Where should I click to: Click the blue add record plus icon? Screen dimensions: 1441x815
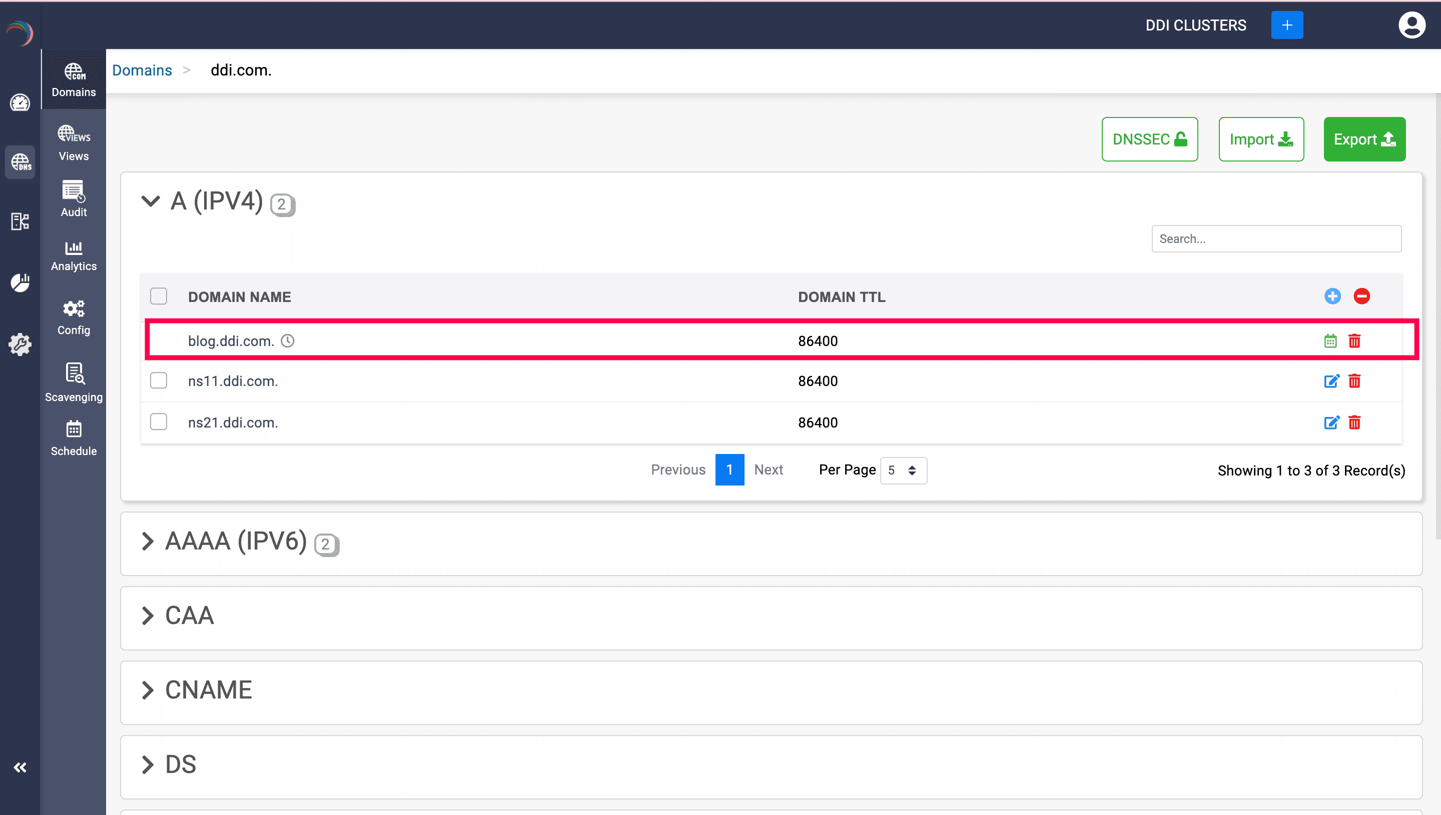[1332, 296]
